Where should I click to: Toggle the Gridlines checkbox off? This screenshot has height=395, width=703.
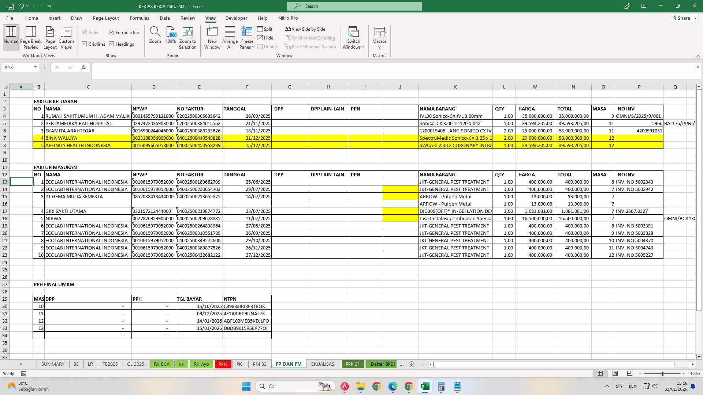point(86,44)
